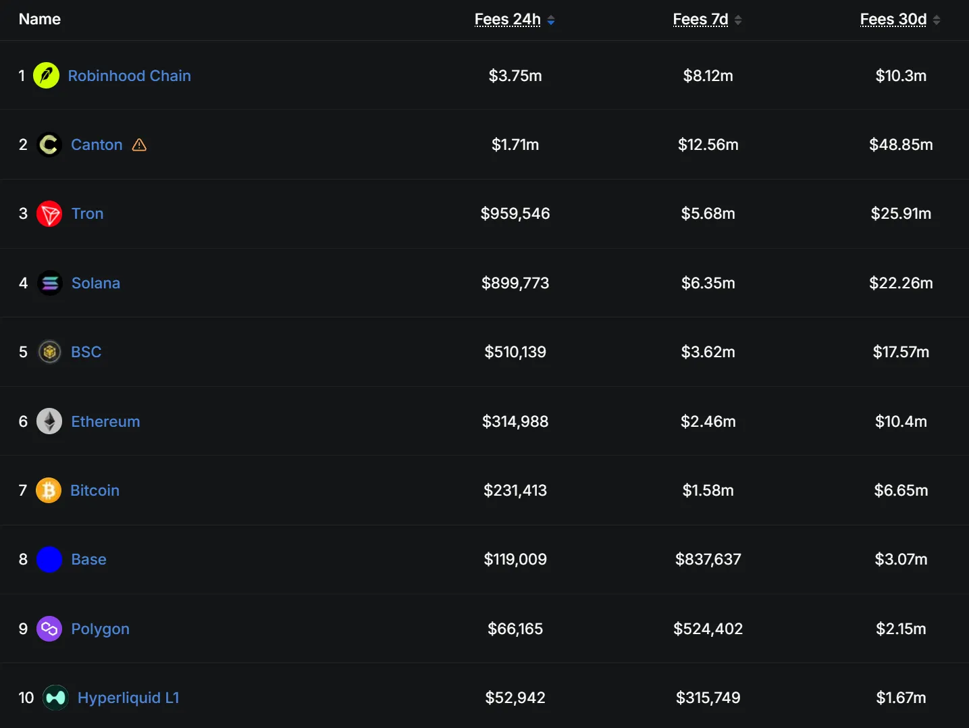This screenshot has width=969, height=728.
Task: Select the $837,637 Base 7d value
Action: (708, 559)
